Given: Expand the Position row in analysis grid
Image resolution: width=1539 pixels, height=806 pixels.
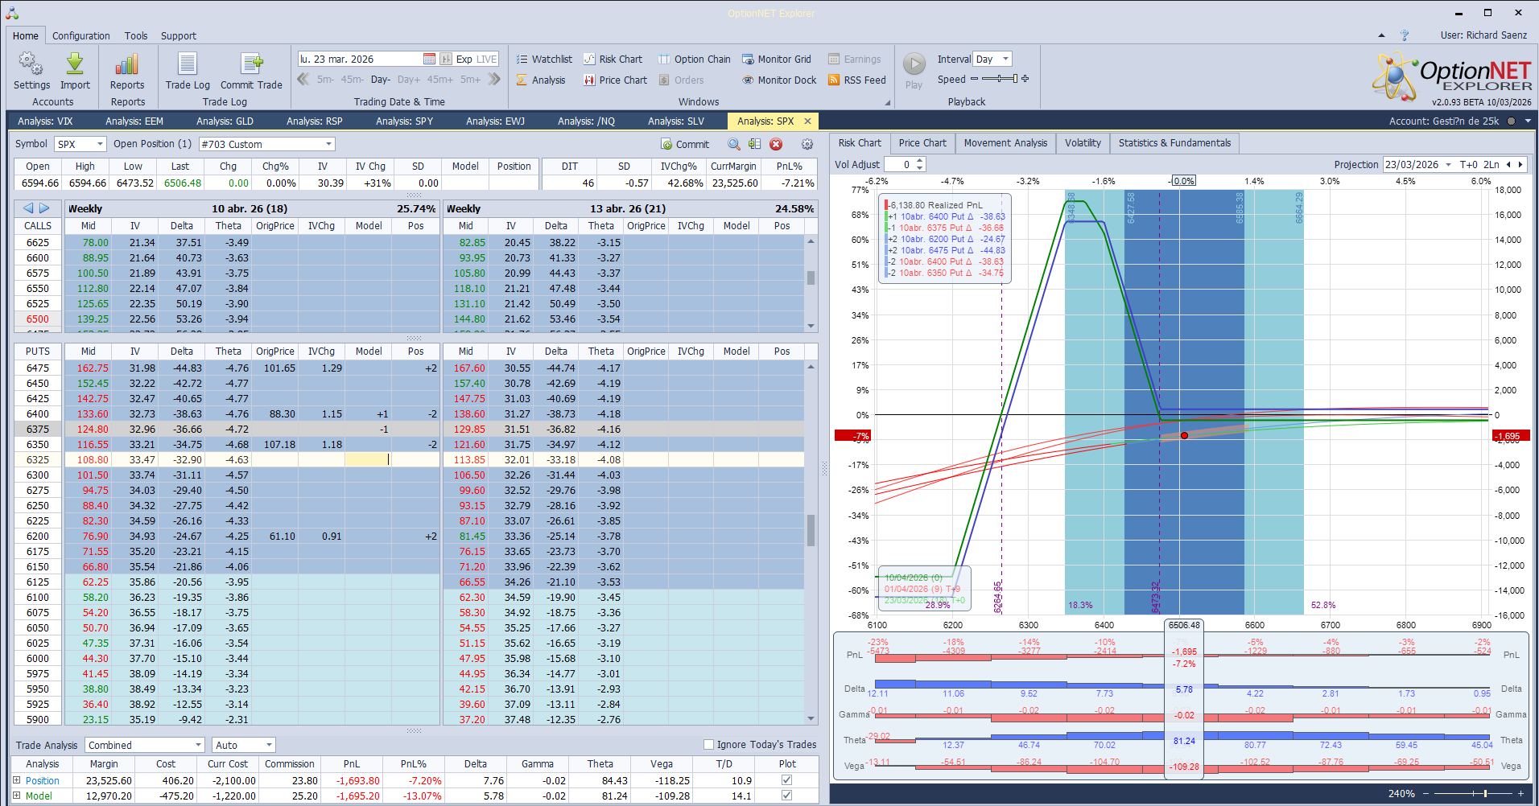Looking at the screenshot, I should tap(17, 780).
